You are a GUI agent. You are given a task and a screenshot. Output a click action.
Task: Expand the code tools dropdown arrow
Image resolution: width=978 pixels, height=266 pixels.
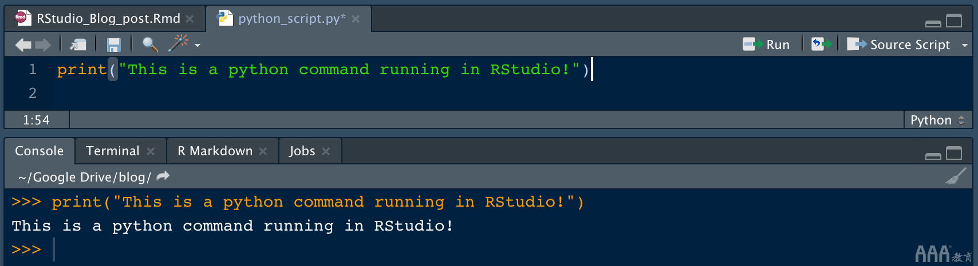(198, 45)
